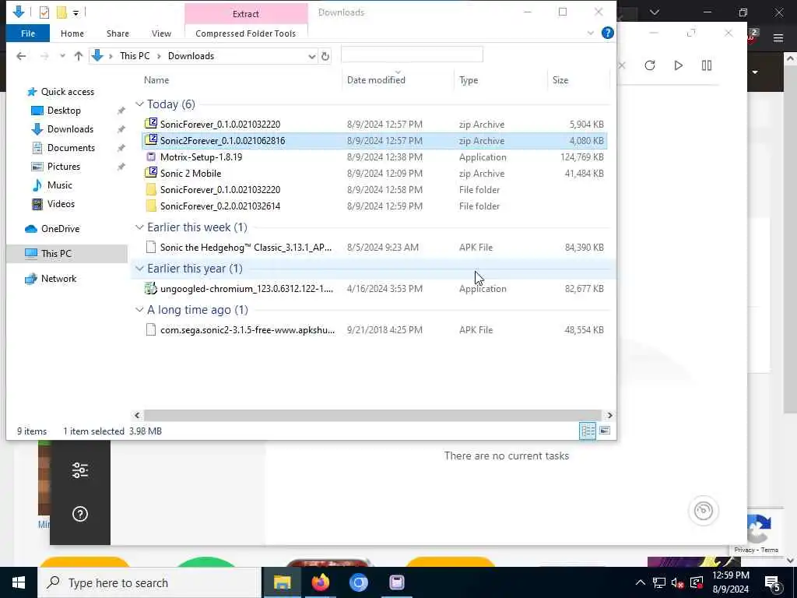Select the Extract contextual tab
The width and height of the screenshot is (797, 598).
246,14
